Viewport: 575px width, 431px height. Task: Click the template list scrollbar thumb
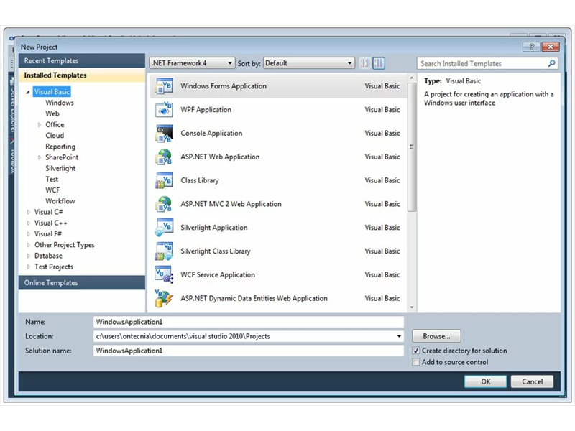[x=412, y=147]
